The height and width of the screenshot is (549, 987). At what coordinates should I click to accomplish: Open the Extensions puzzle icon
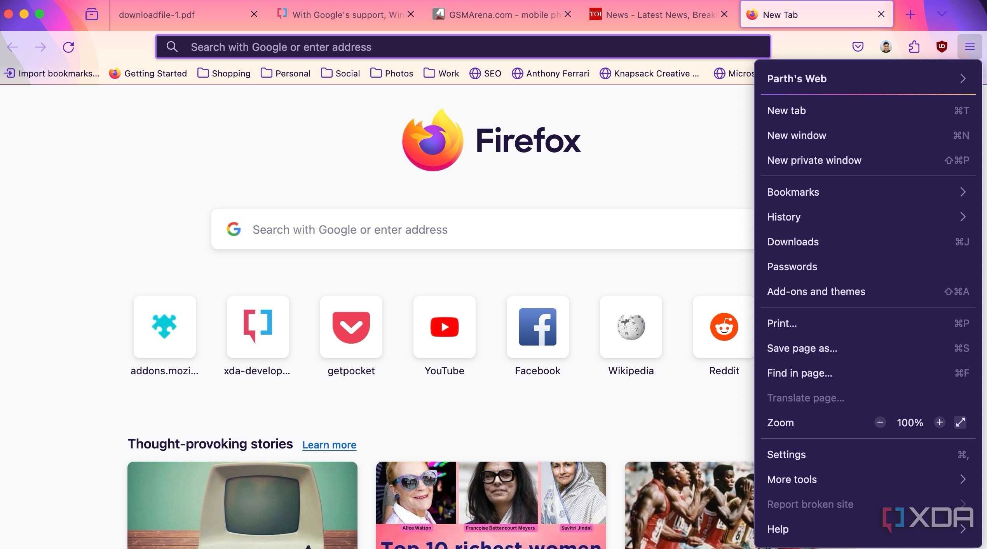point(914,47)
